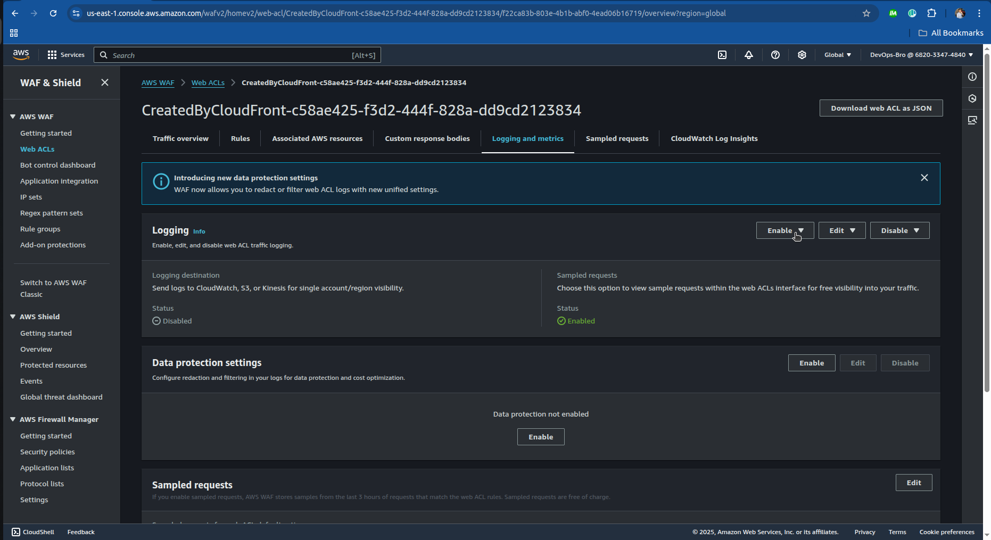
Task: Reload the browser page
Action: [53, 13]
